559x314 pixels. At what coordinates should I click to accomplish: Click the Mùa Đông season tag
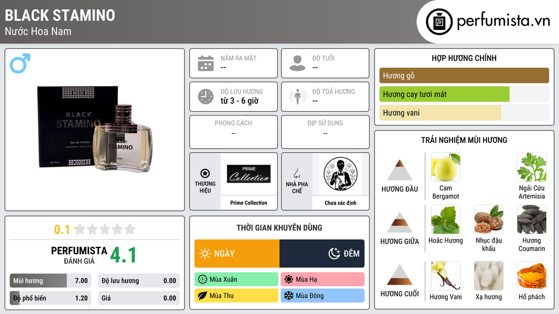[323, 295]
